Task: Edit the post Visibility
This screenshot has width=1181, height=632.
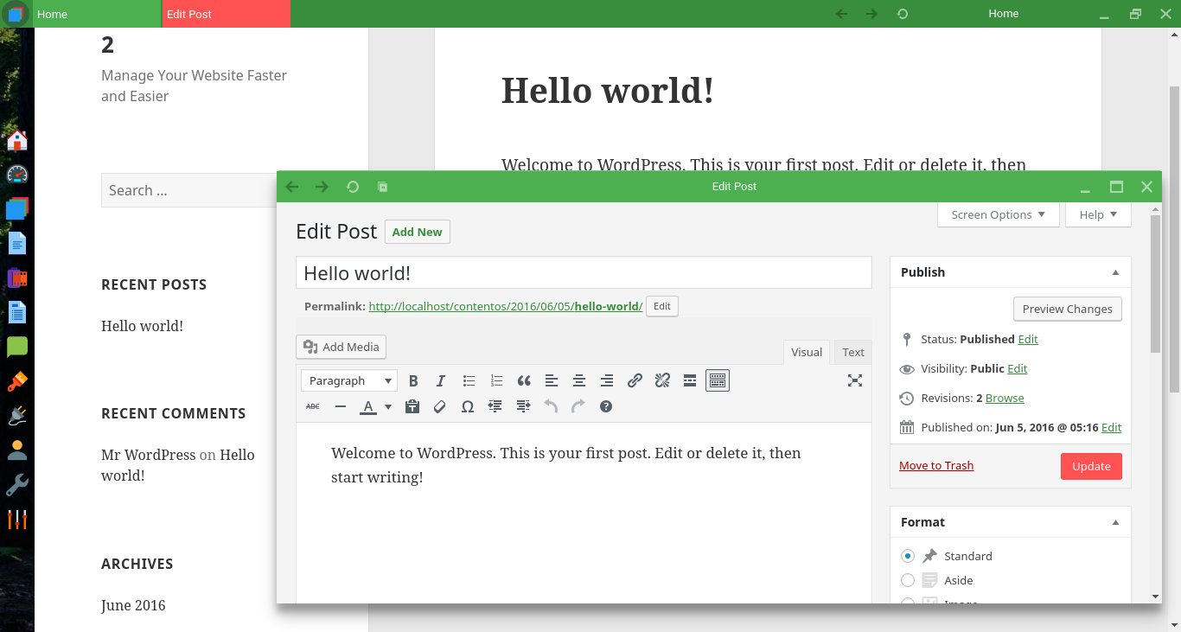Action: click(x=1018, y=368)
